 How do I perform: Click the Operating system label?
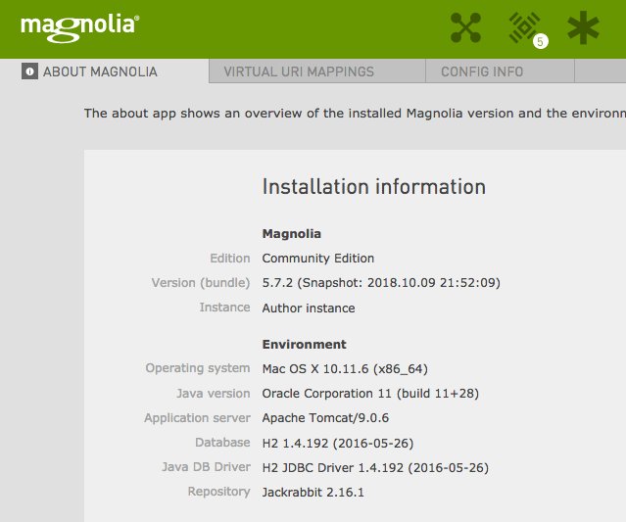coord(198,368)
